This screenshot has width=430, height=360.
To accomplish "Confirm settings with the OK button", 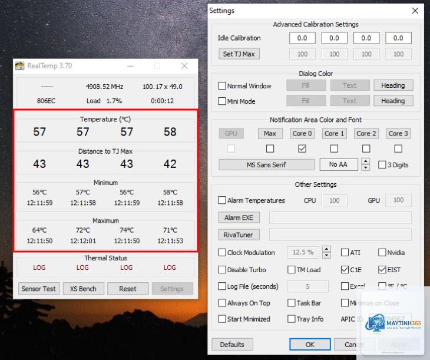I will click(310, 344).
